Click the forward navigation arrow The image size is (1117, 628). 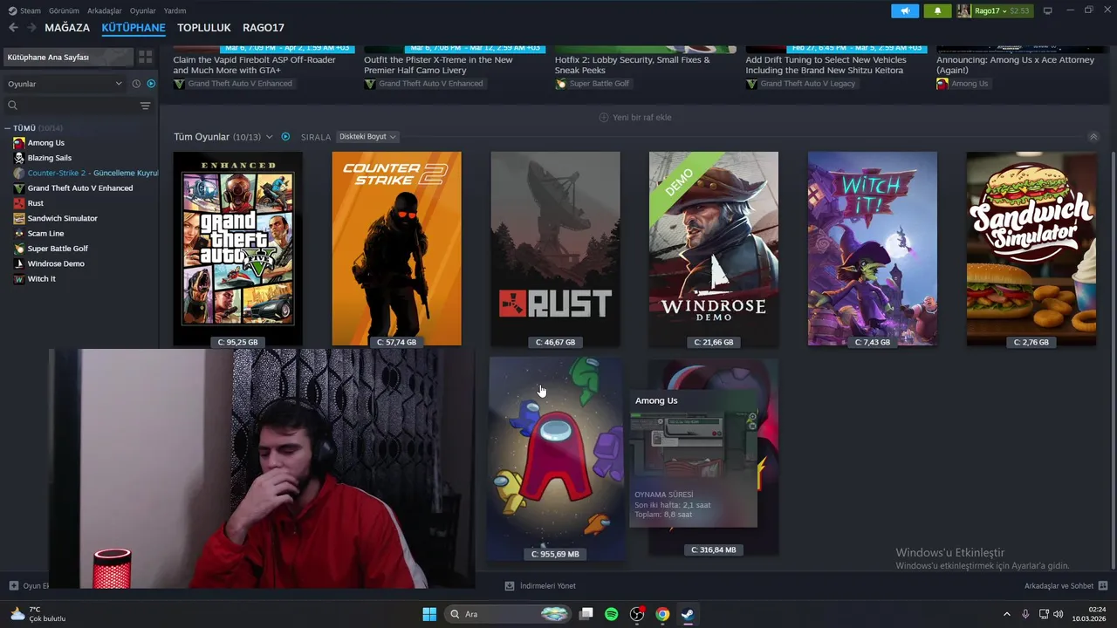click(x=31, y=28)
